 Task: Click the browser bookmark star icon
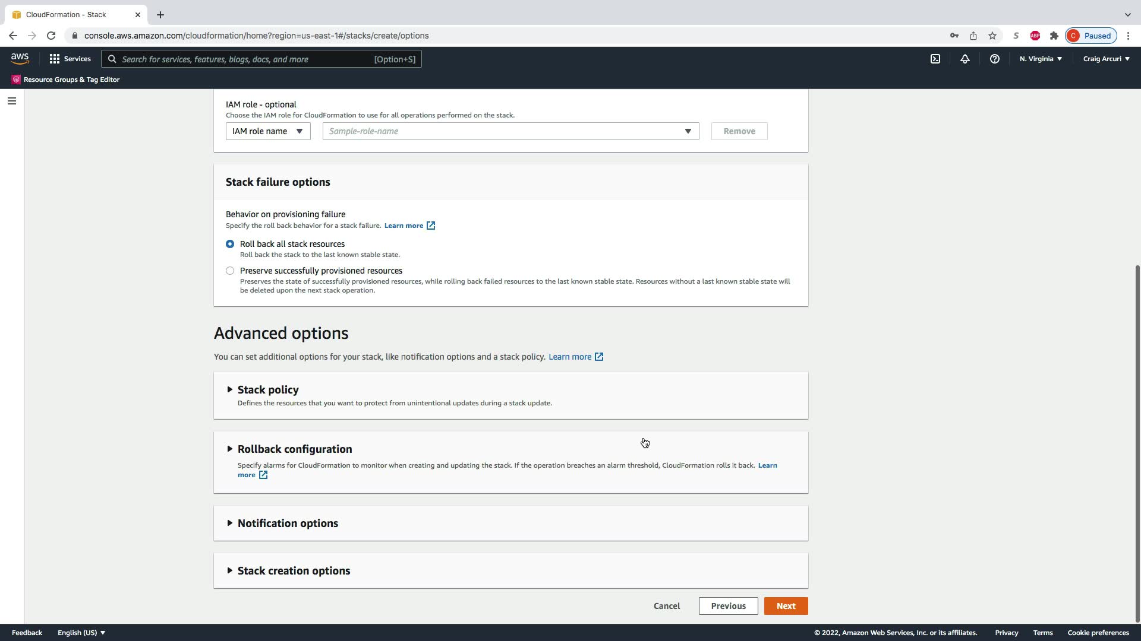(992, 36)
